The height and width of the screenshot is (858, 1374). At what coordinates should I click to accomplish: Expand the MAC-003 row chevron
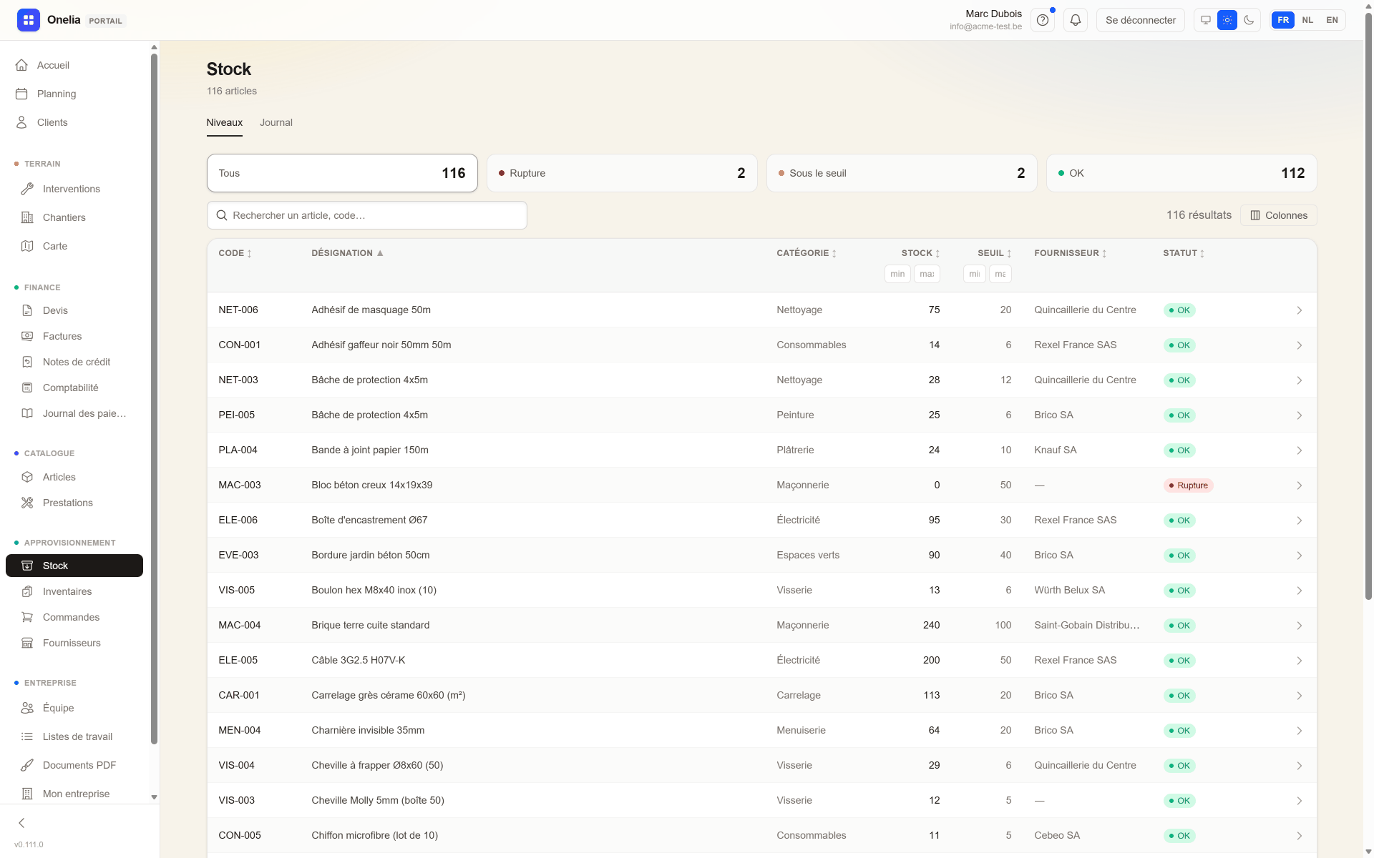(x=1299, y=485)
